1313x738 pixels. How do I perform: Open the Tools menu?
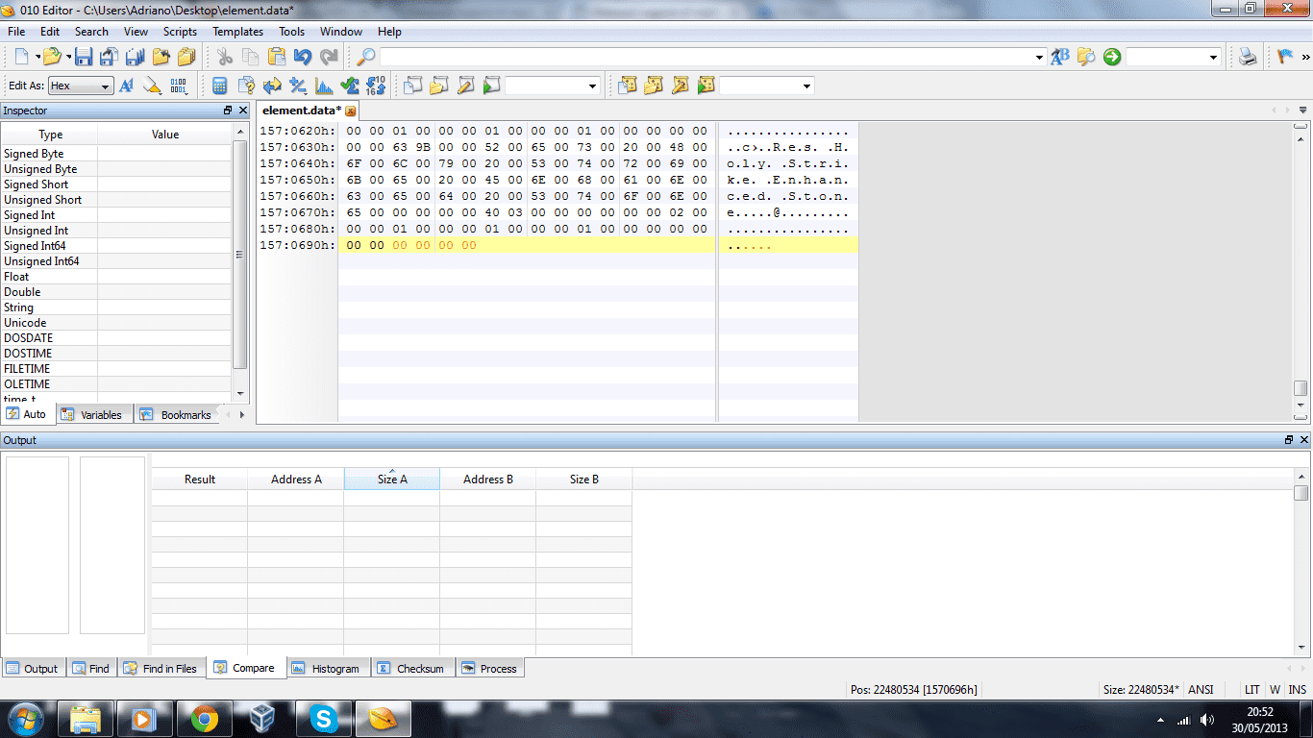(291, 32)
